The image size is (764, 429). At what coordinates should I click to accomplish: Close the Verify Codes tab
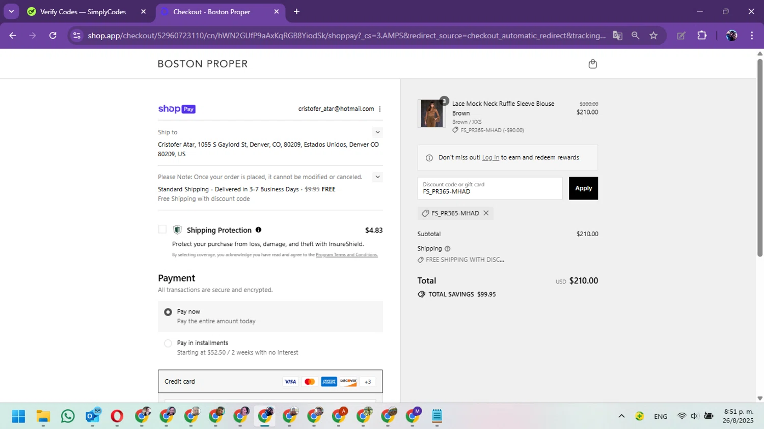tap(143, 12)
